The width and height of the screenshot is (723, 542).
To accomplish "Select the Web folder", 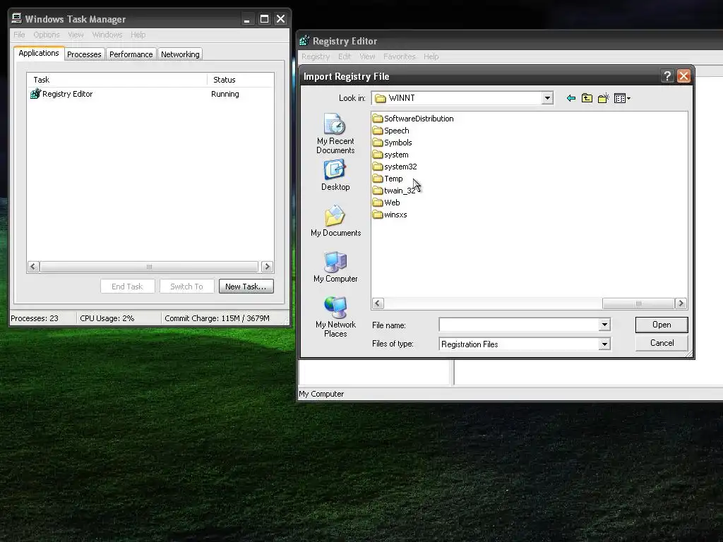I will (386, 203).
